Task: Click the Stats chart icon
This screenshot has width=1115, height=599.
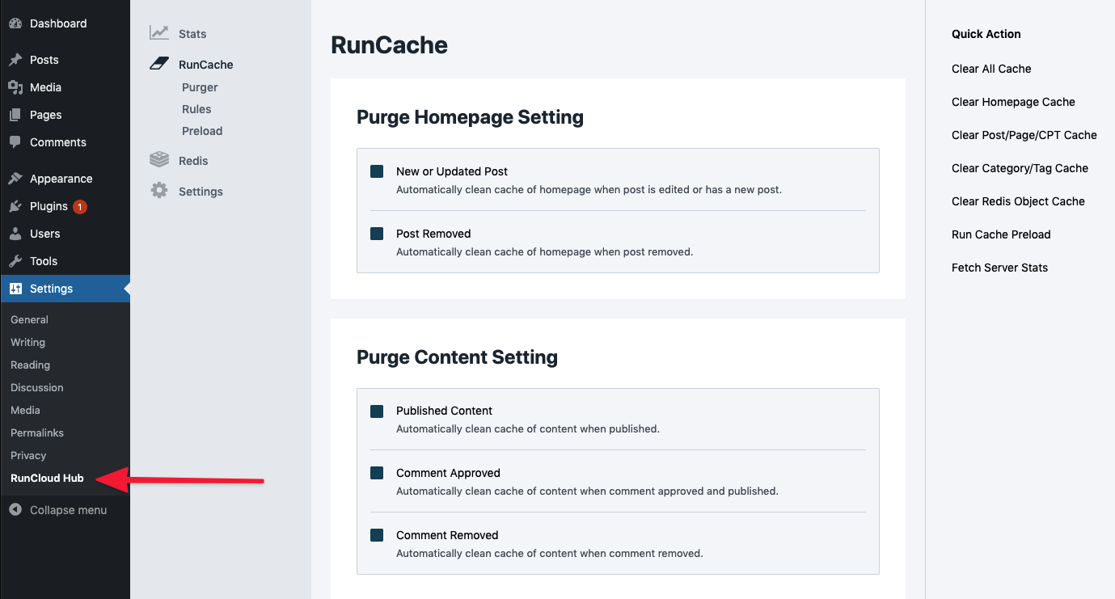Action: pyautogui.click(x=159, y=33)
